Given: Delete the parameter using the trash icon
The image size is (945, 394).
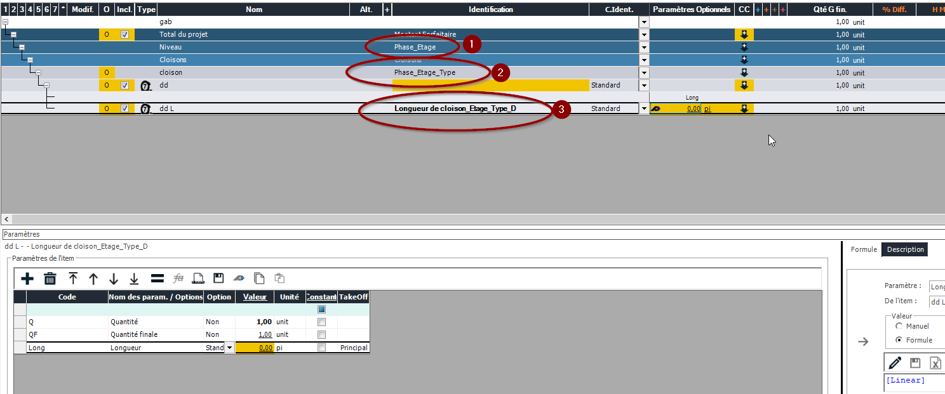Looking at the screenshot, I should click(50, 279).
